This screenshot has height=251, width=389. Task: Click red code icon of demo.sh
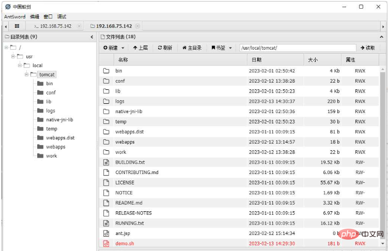(106, 244)
